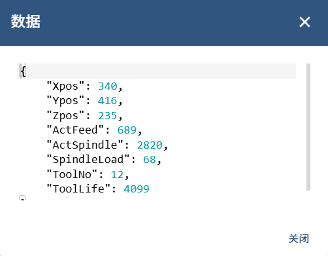
Task: Click the "SpindleLoad" key text
Action: click(88, 160)
